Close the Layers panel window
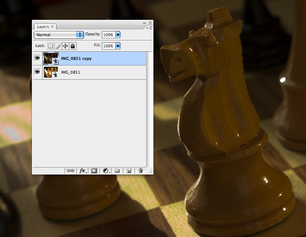The height and width of the screenshot is (237, 306). coord(150,23)
